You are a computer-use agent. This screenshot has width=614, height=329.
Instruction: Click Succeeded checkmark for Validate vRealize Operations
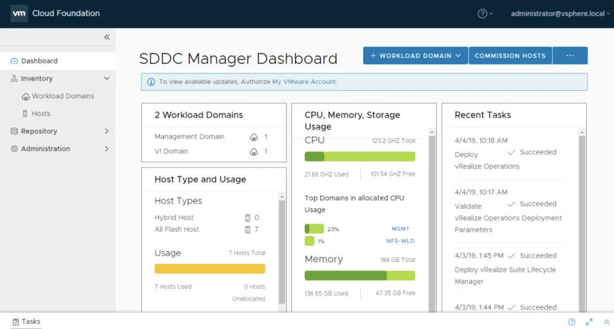click(x=511, y=204)
